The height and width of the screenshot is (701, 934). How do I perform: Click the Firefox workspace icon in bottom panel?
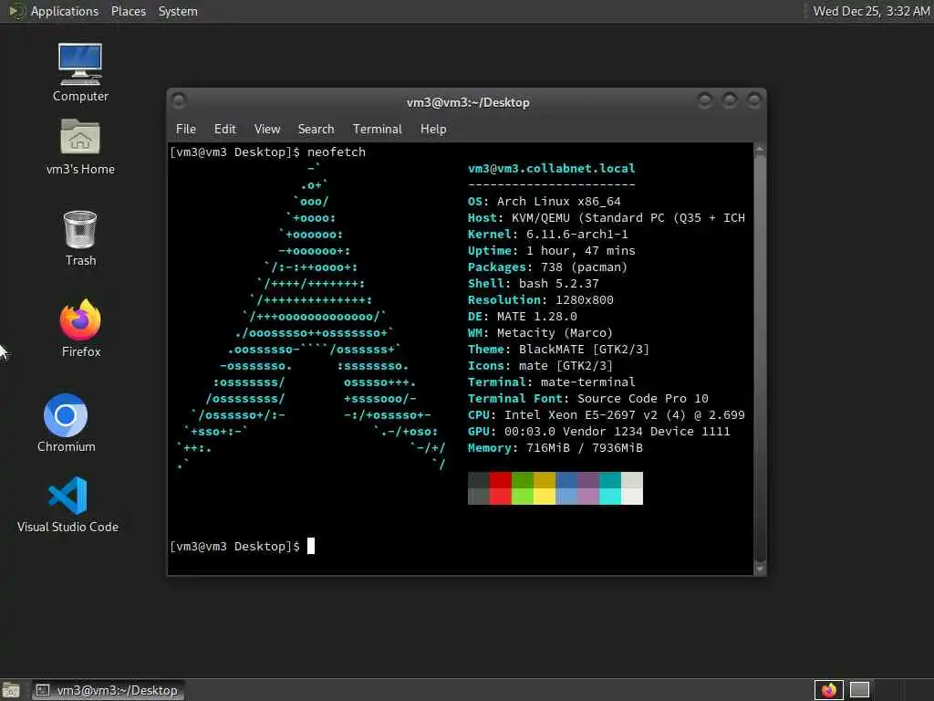[x=828, y=690]
